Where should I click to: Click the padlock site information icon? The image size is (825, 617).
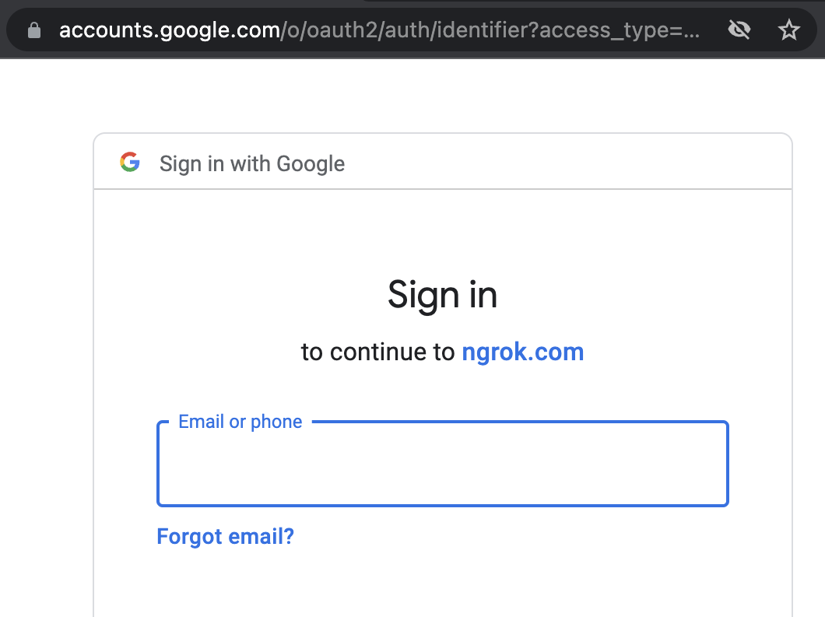(x=34, y=30)
